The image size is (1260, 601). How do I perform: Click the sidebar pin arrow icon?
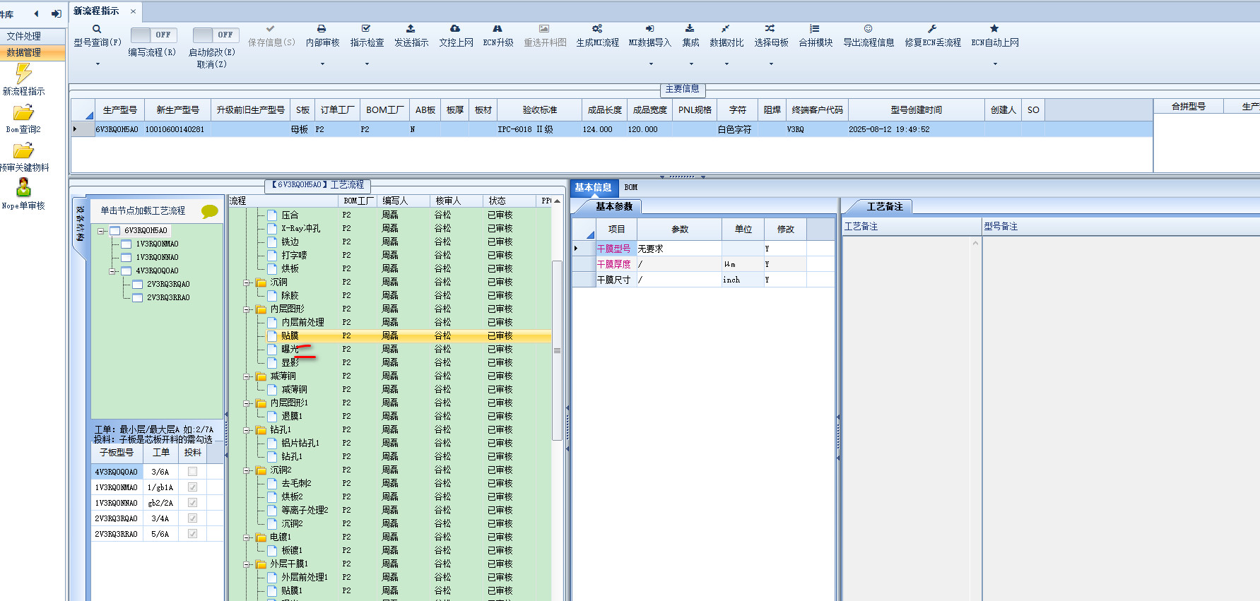point(57,13)
